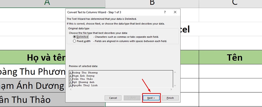The height and width of the screenshot is (107, 262).
Task: Click Cancel in the wizard dialog
Action: click(x=113, y=98)
